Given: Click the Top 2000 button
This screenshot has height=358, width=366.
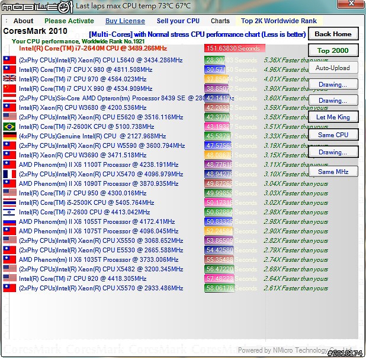Looking at the screenshot, I should click(333, 50).
